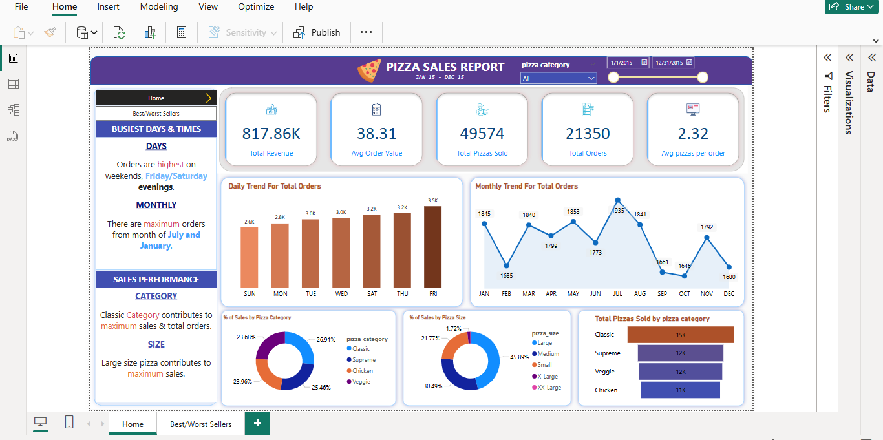Open DAX query view in sidebar
This screenshot has height=440, width=883.
click(13, 136)
